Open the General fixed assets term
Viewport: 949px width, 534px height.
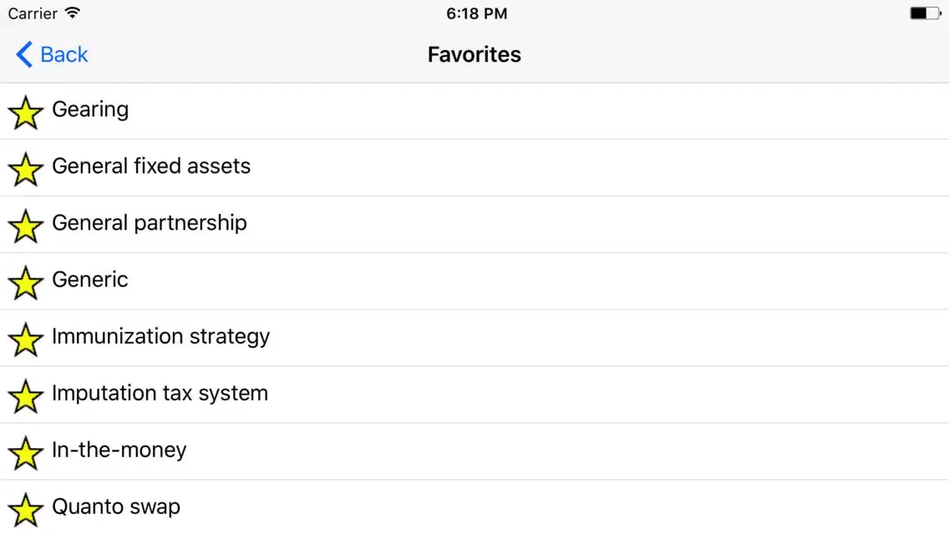(x=474, y=168)
